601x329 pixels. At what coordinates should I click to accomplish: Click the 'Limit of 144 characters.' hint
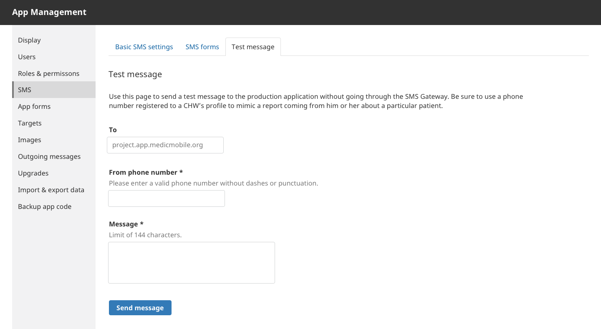[x=145, y=235]
